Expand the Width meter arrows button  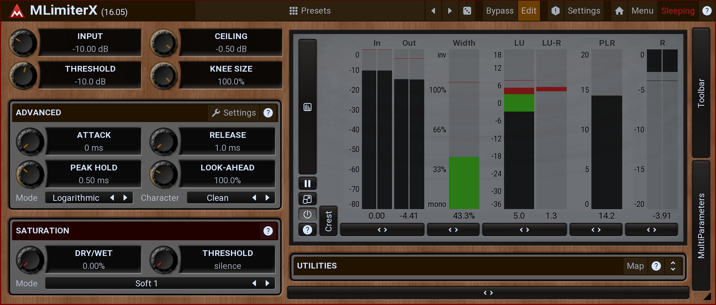tap(453, 230)
